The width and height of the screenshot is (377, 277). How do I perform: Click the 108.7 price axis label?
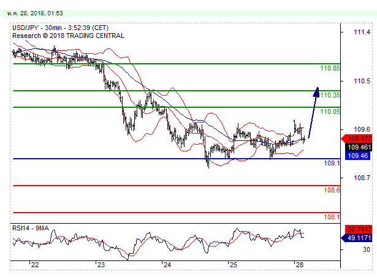(x=362, y=178)
